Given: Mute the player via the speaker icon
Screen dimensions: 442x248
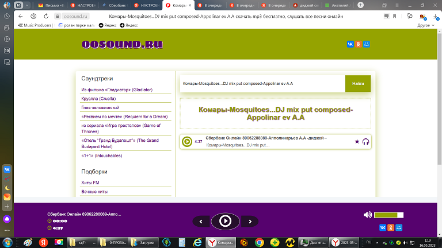Looking at the screenshot, I should tap(368, 215).
